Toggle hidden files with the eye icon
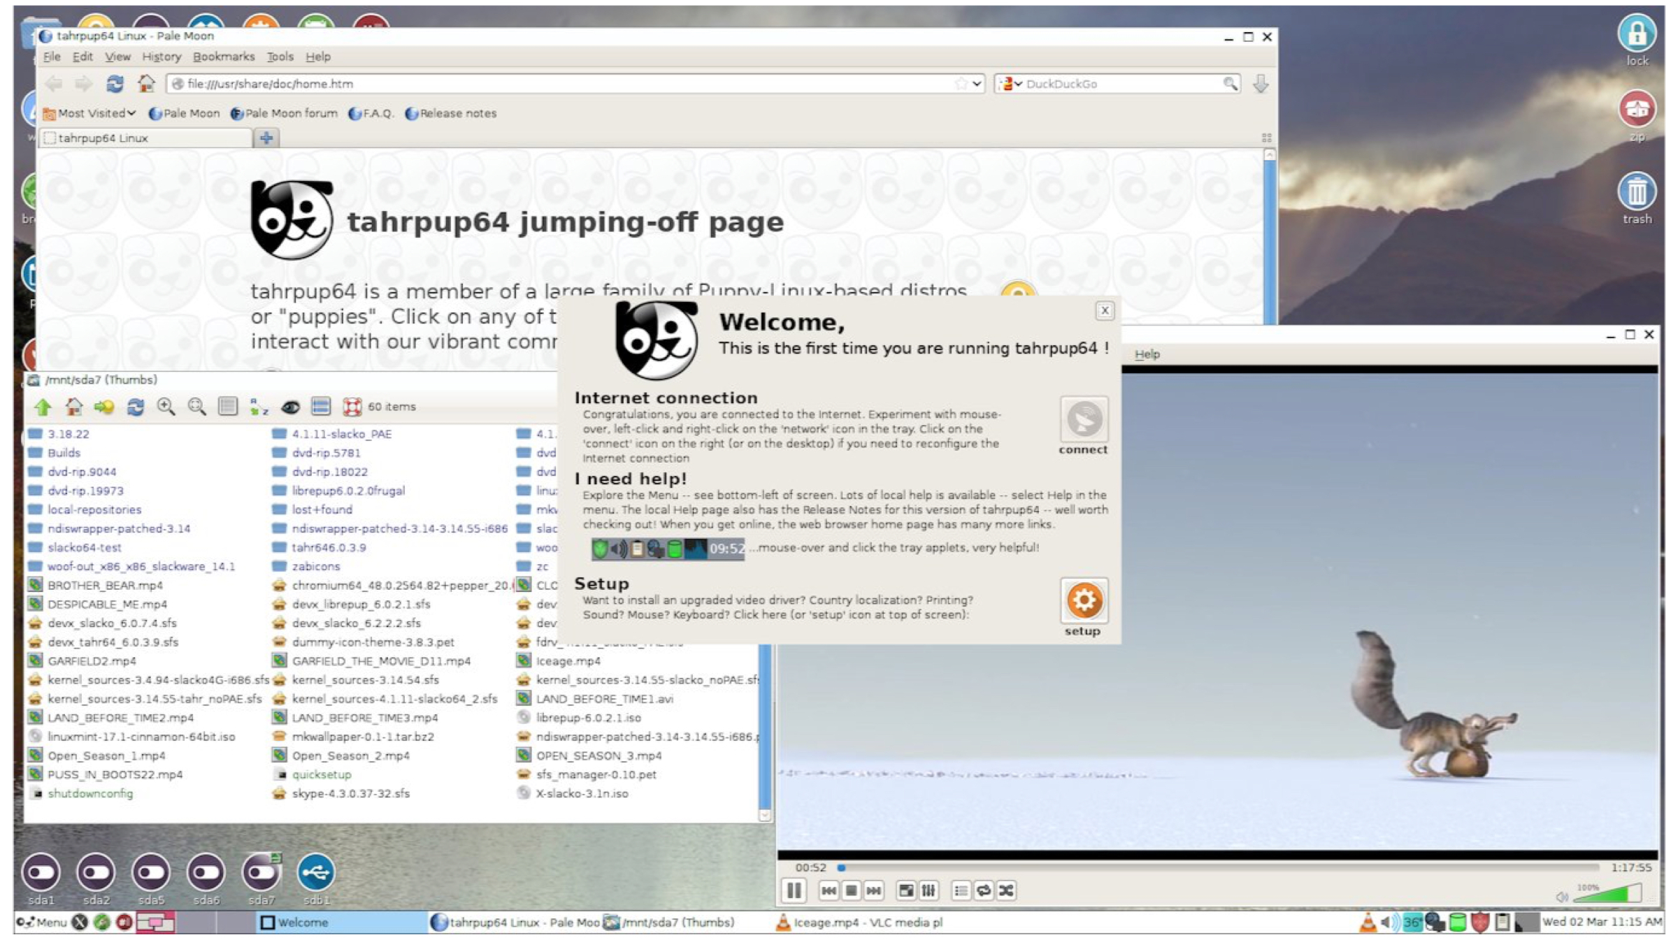This screenshot has height=940, width=1678. (290, 407)
